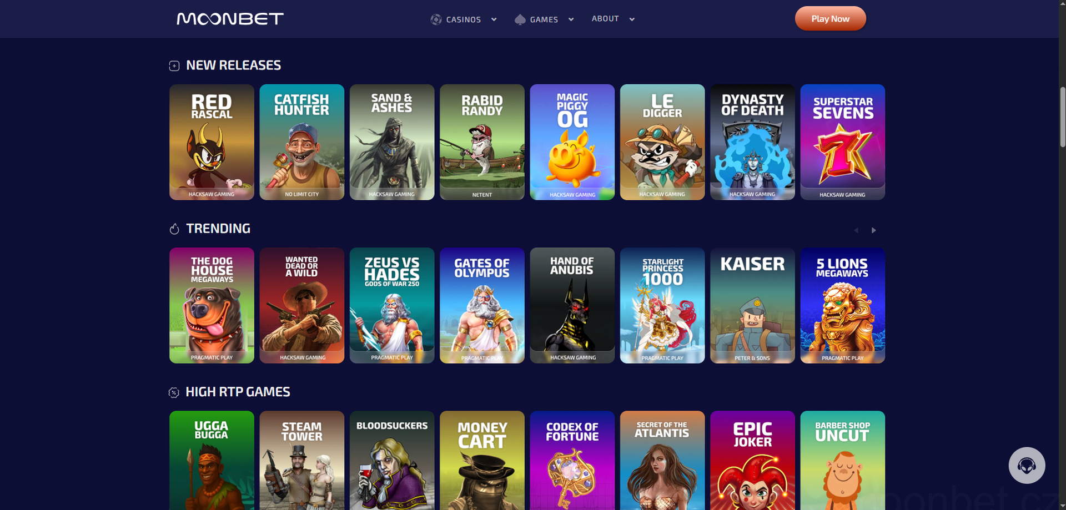Click the High RTP Games percent icon
The height and width of the screenshot is (510, 1066).
click(x=174, y=392)
